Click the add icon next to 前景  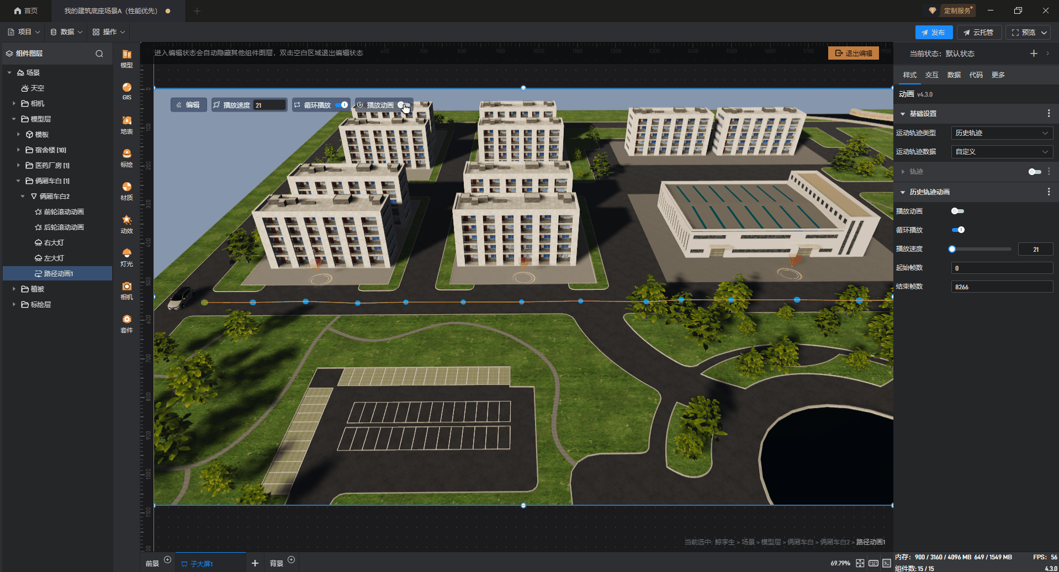(168, 560)
